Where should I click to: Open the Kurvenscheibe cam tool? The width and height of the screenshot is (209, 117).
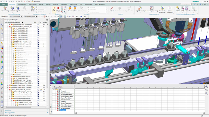193,9
